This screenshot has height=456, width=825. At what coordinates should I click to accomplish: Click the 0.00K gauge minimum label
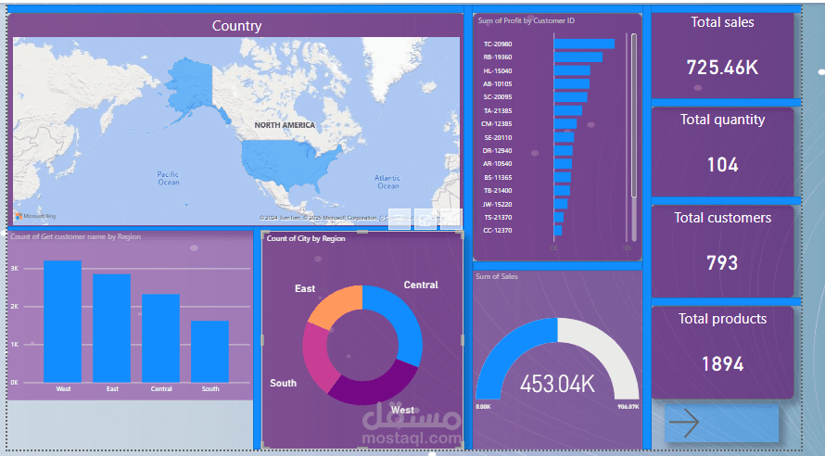pyautogui.click(x=483, y=407)
